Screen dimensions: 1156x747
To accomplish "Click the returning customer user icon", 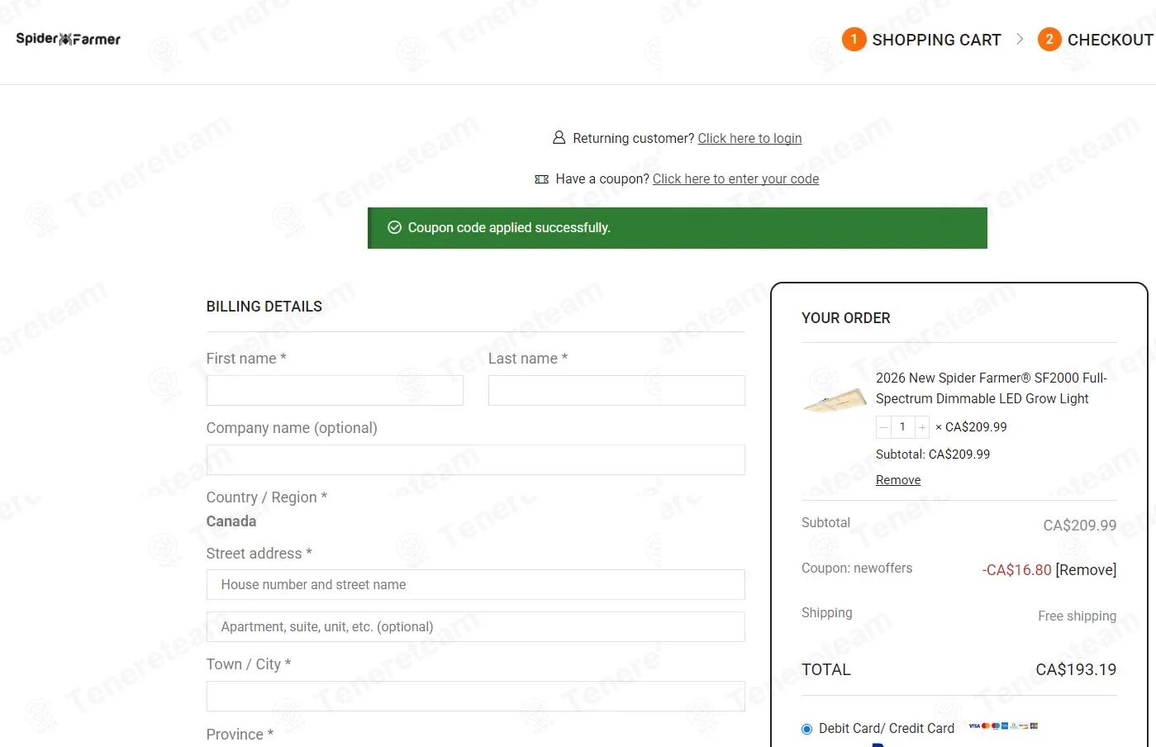I will tap(559, 138).
